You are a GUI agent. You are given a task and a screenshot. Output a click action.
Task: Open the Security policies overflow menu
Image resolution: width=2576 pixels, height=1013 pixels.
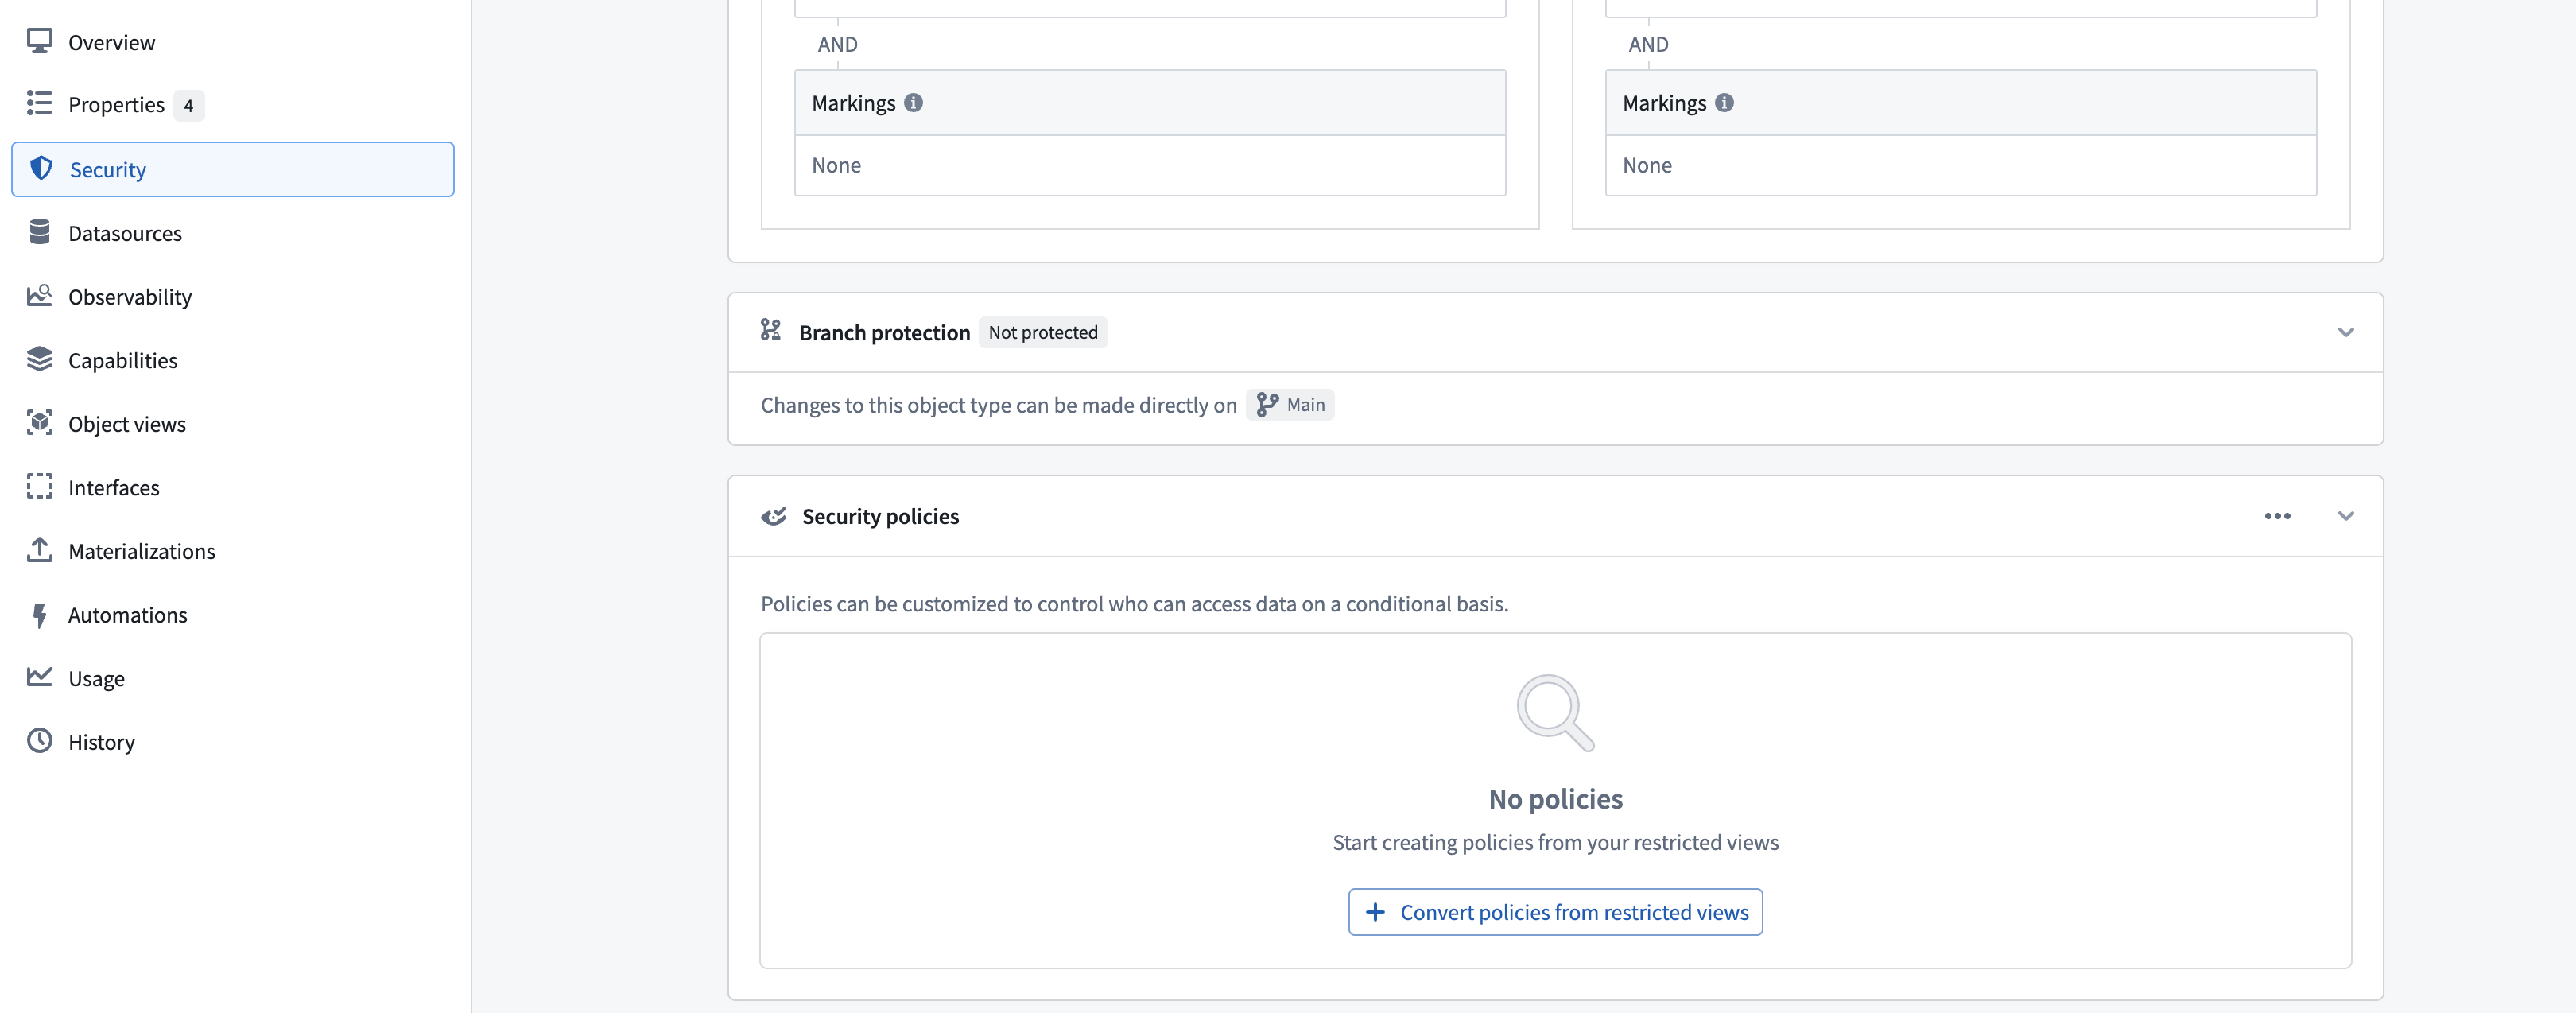2277,516
